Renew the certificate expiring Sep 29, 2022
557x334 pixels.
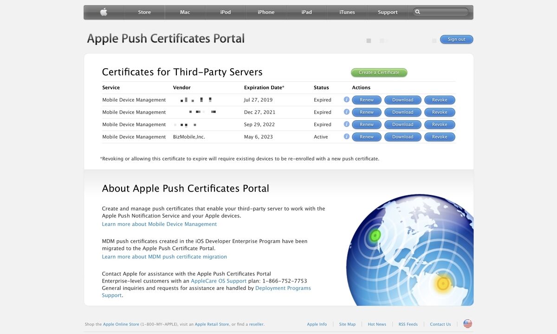[x=367, y=124]
